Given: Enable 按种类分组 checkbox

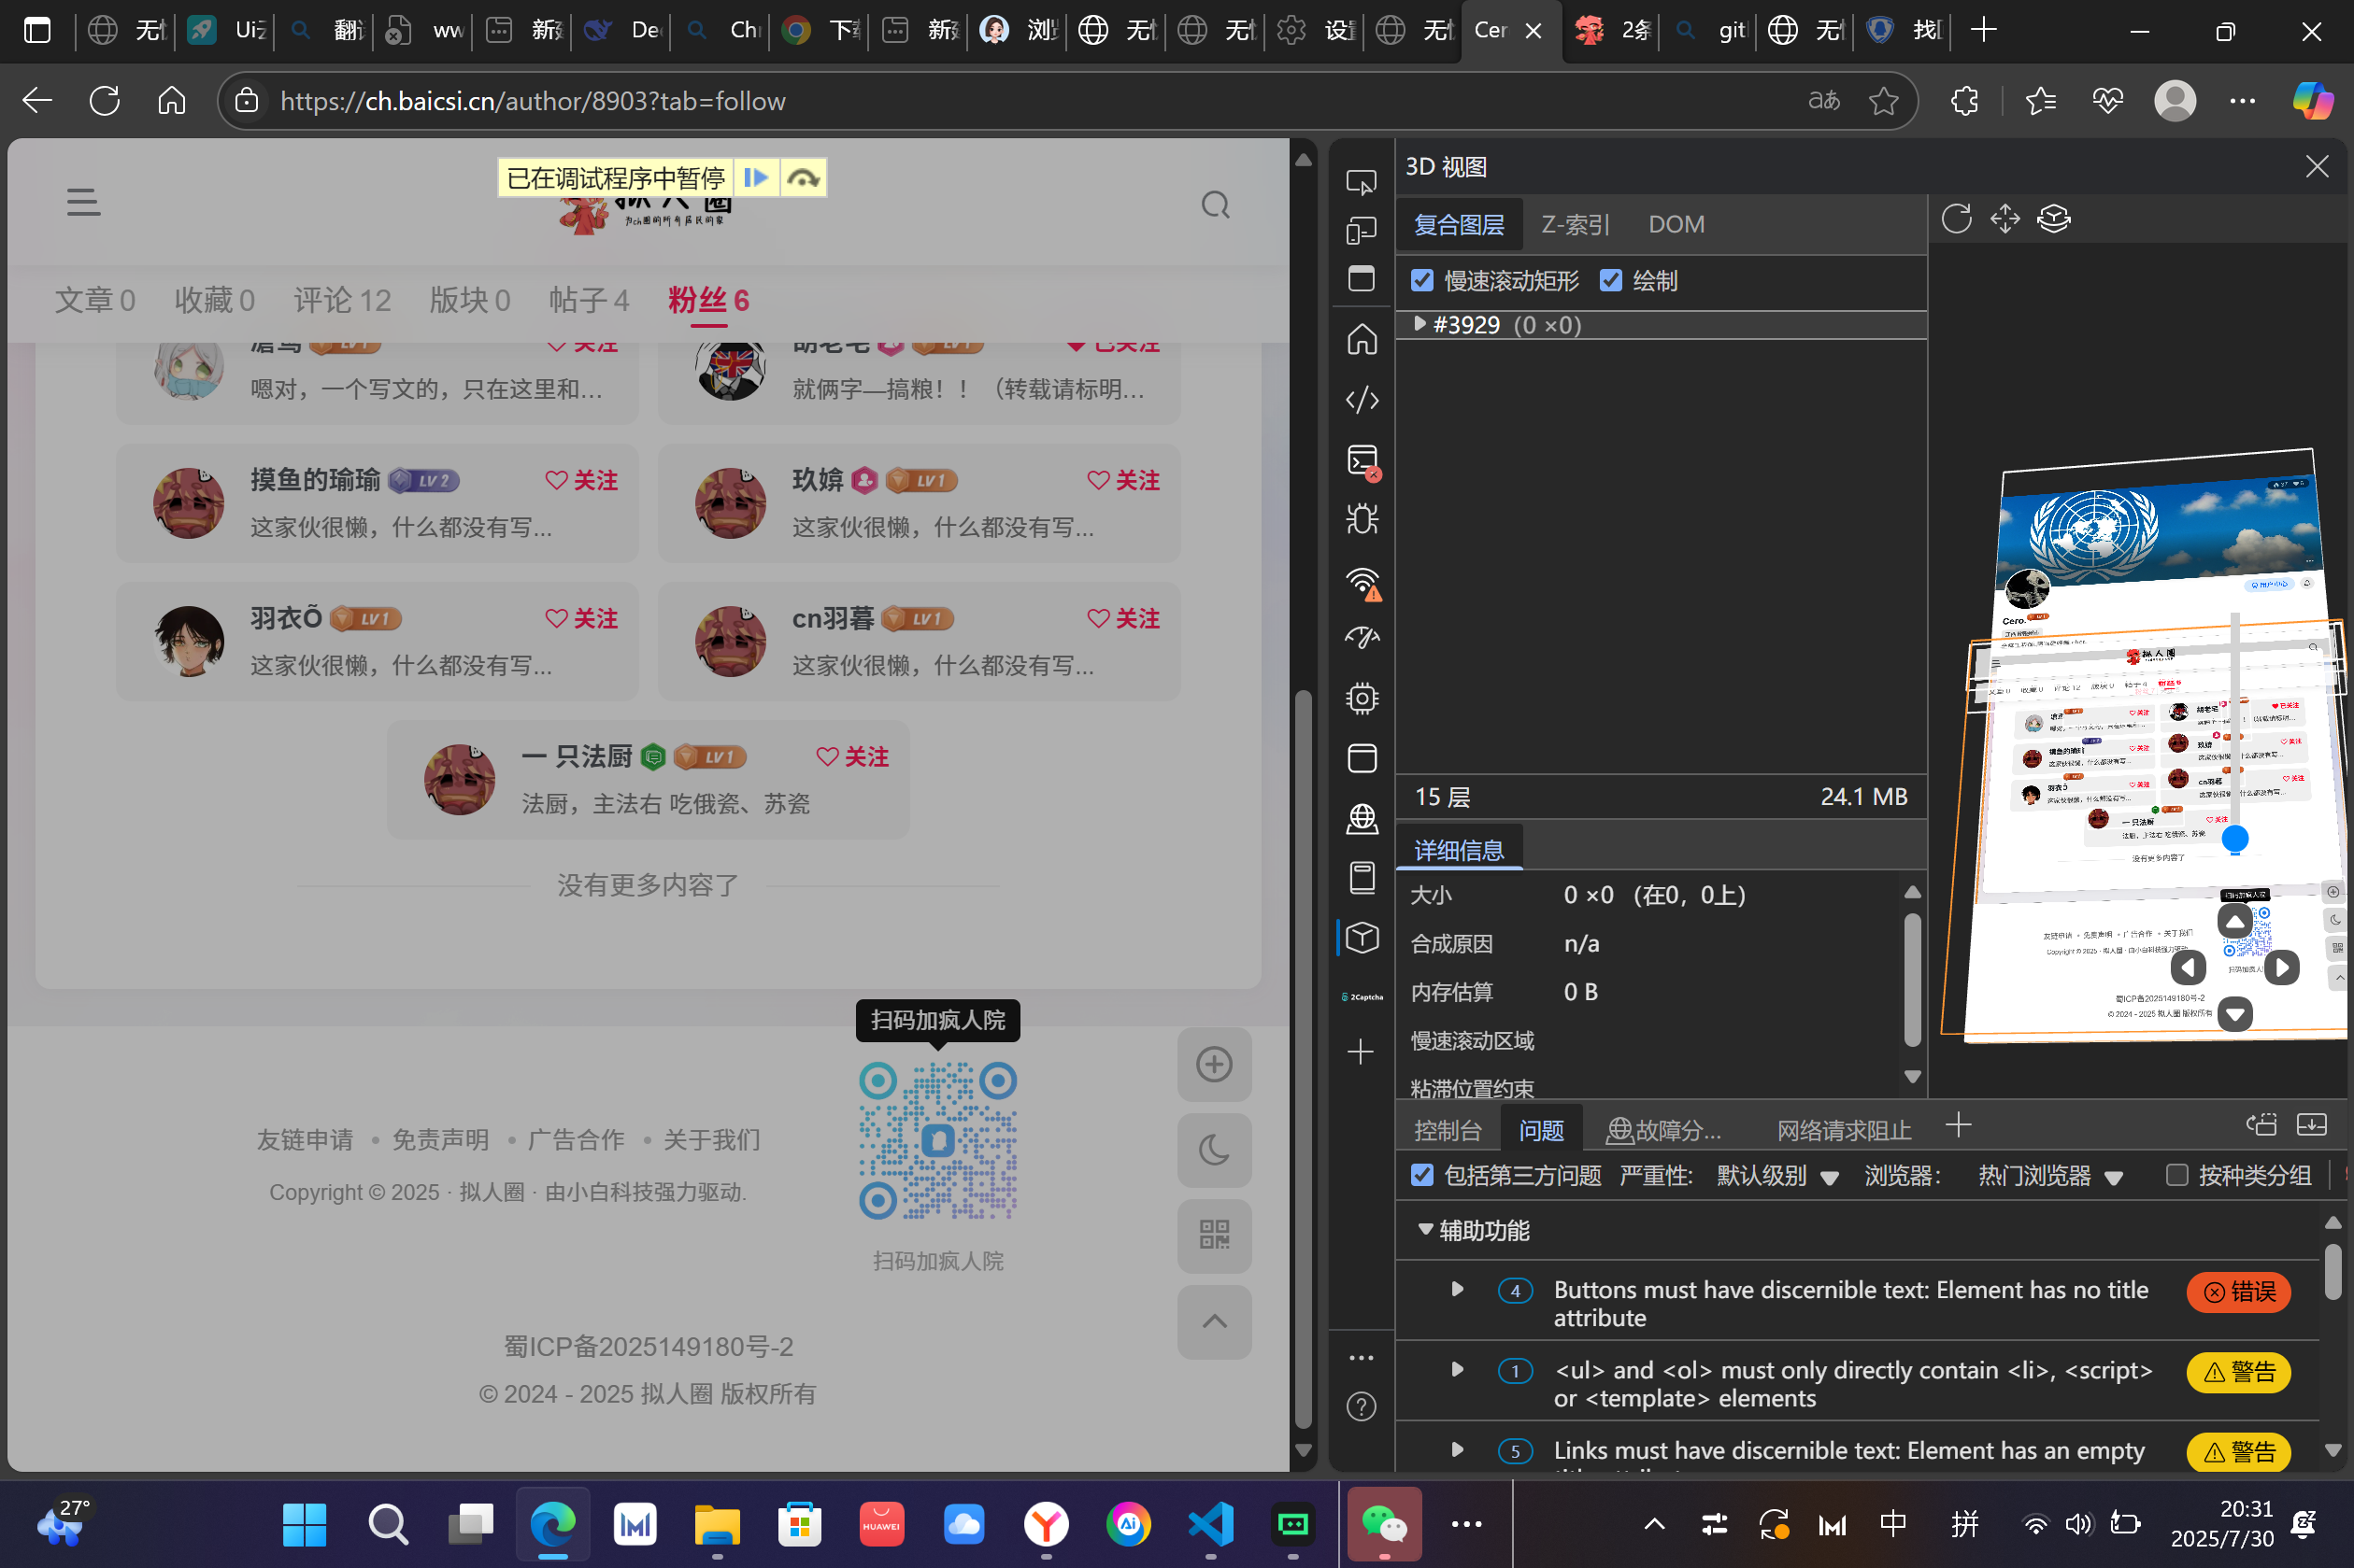Looking at the screenshot, I should [x=2177, y=1175].
